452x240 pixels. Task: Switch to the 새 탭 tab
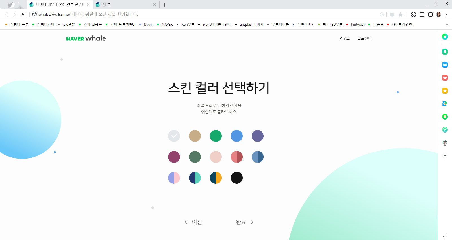(x=126, y=5)
